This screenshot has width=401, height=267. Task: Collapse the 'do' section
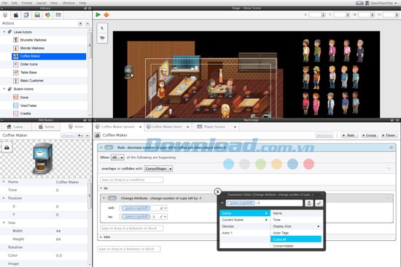[101, 188]
